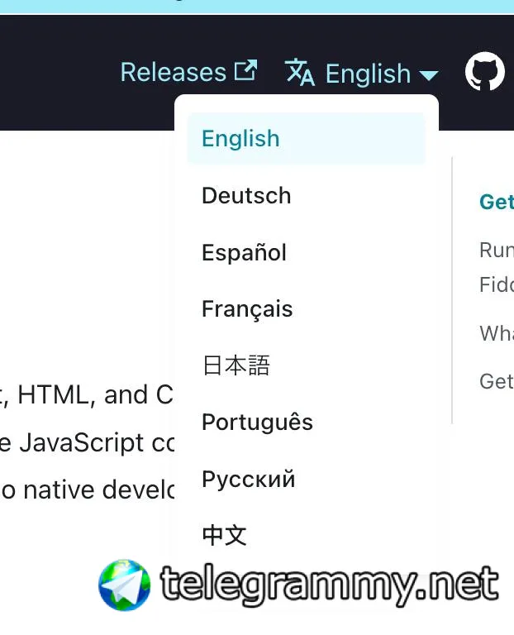Open the Wha sidebar link
514x635 pixels.
tap(497, 333)
